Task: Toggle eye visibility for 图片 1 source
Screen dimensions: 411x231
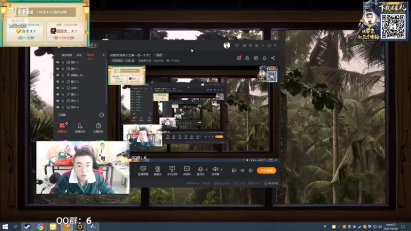Action: pyautogui.click(x=58, y=69)
